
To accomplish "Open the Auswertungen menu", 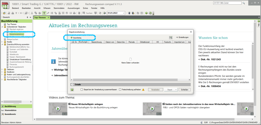I will (x=74, y=8).
